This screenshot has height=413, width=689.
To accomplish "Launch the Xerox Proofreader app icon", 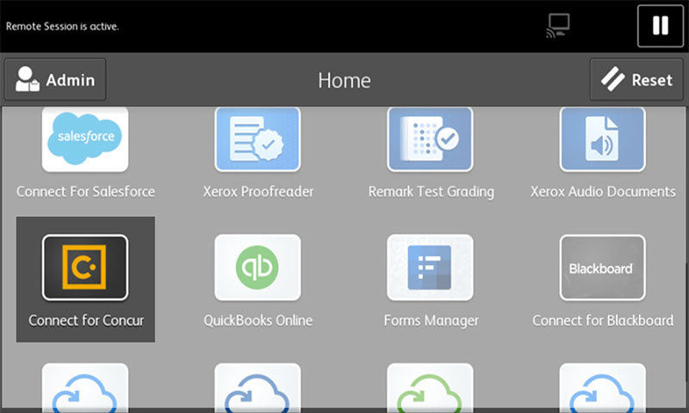I will [258, 139].
